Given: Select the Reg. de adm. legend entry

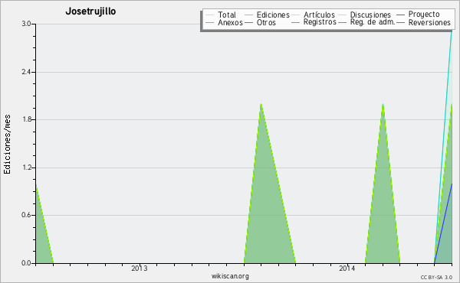Looking at the screenshot, I should point(373,22).
